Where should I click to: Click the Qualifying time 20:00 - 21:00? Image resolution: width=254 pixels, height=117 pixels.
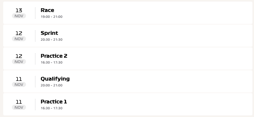click(x=51, y=85)
